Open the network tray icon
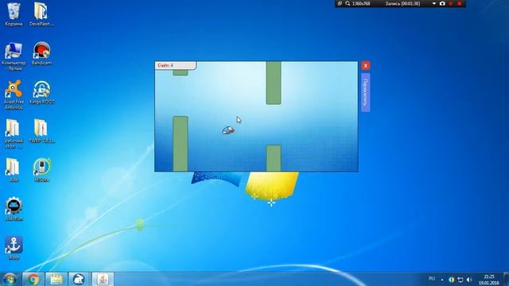Screen dimensions: 509x286 [x=460, y=280]
